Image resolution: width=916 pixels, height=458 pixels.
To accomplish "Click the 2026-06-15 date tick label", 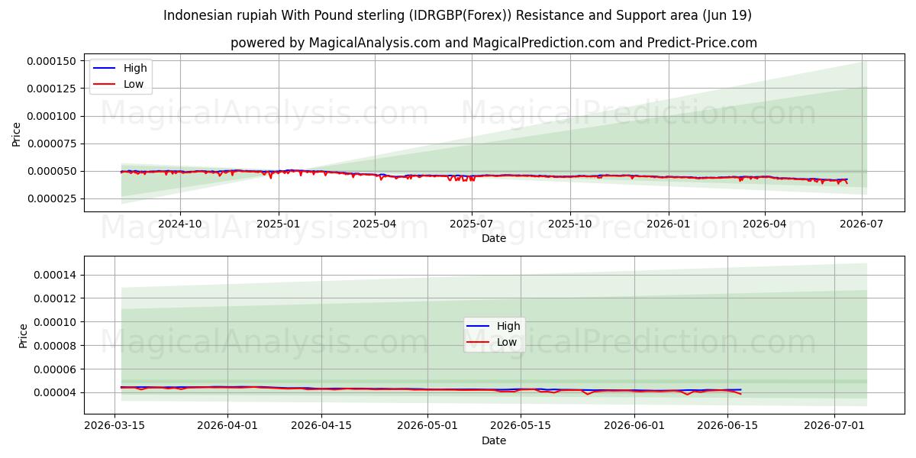I will (x=727, y=427).
